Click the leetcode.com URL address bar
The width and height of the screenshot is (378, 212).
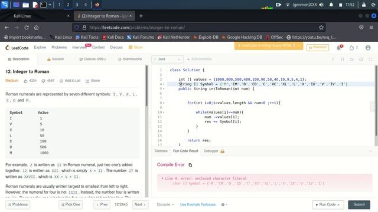(199, 28)
